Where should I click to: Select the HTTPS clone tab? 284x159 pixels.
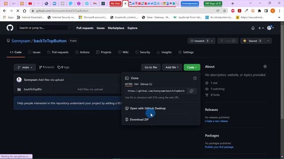129,84
